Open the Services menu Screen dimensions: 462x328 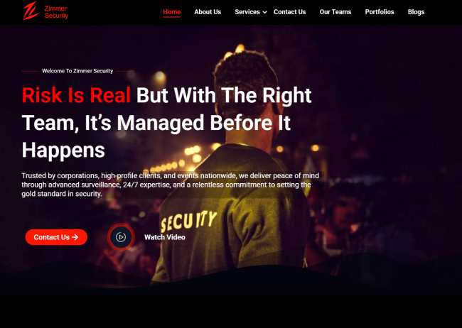click(247, 12)
